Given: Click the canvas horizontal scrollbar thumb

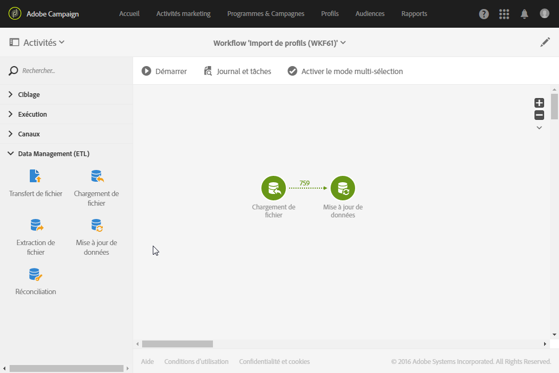Looking at the screenshot, I should 177,344.
